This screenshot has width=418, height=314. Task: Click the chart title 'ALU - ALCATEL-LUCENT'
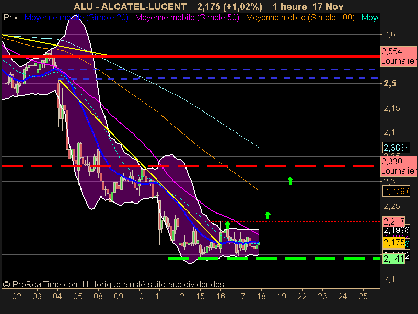click(130, 7)
